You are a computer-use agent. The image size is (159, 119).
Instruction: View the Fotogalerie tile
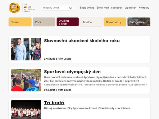(x=139, y=22)
